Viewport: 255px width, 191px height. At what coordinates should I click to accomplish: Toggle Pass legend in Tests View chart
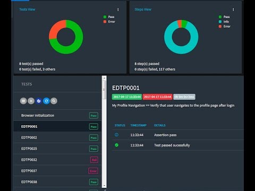point(109,17)
